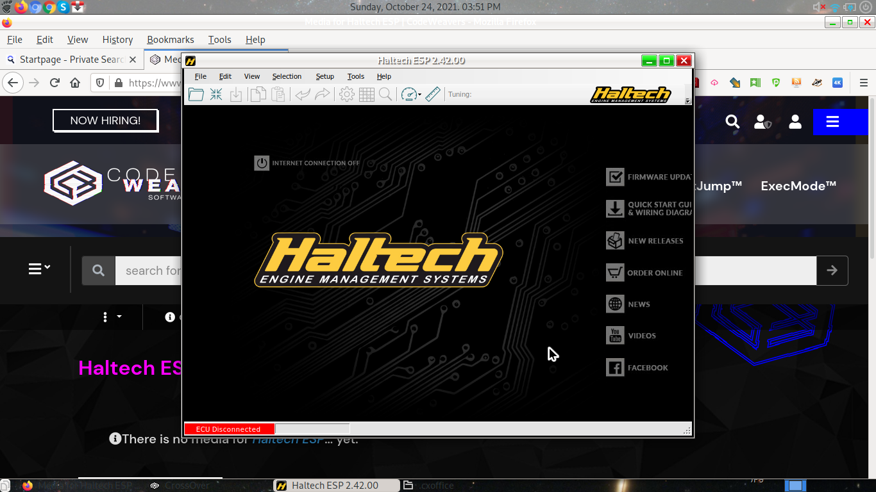Click the NOW HIRING! button
This screenshot has height=492, width=876.
pos(105,120)
